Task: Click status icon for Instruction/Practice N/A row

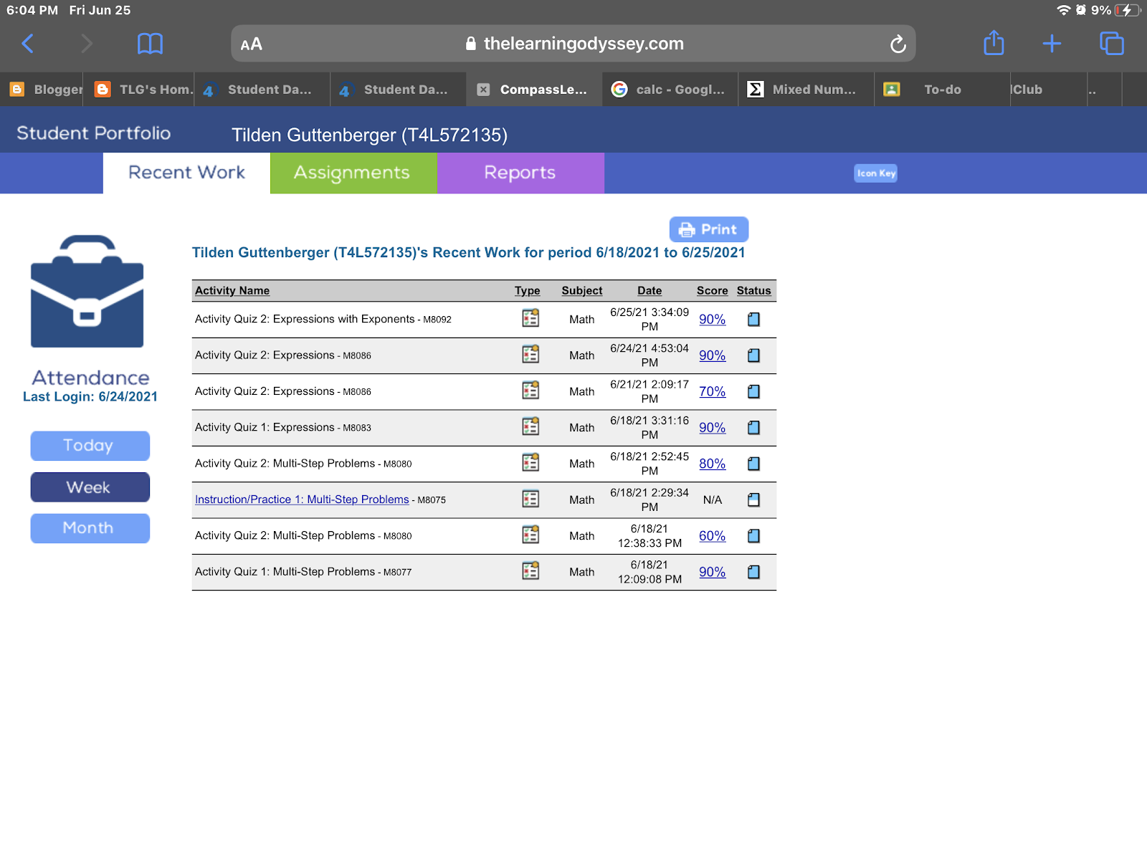Action: click(x=753, y=500)
